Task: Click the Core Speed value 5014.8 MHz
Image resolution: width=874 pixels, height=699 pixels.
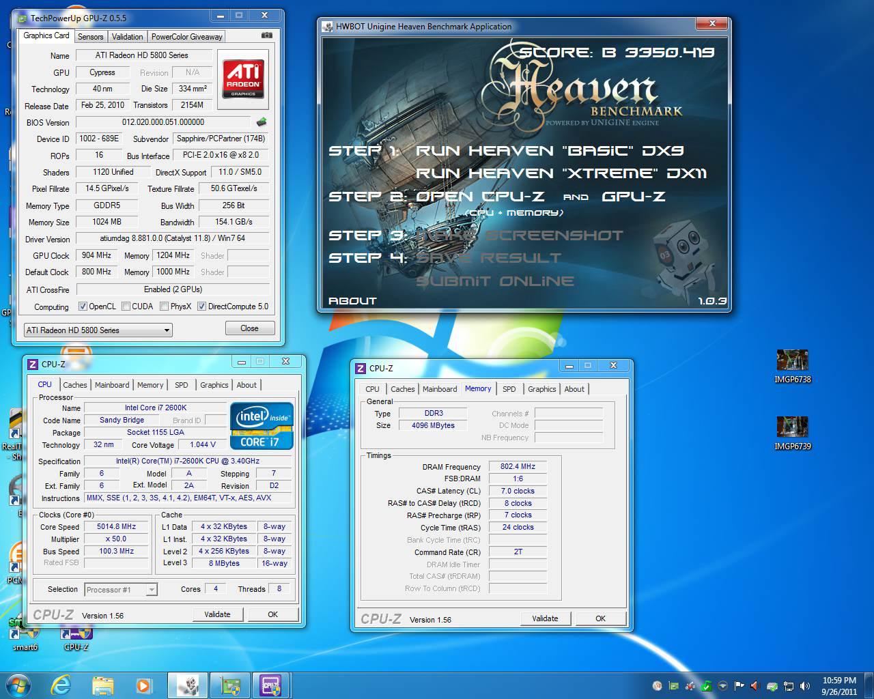Action: click(x=116, y=527)
